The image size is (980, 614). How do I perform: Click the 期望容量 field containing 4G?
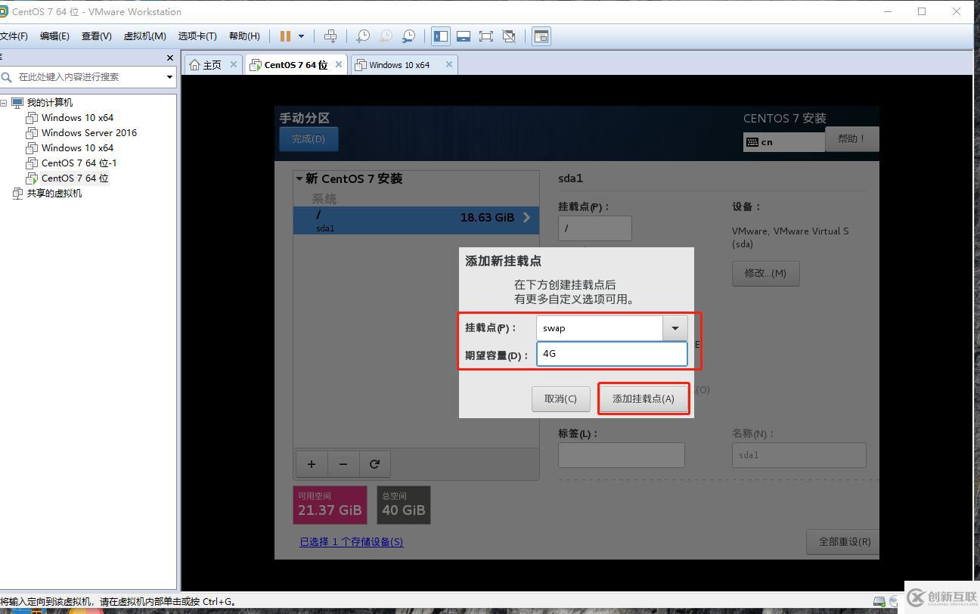click(x=612, y=354)
